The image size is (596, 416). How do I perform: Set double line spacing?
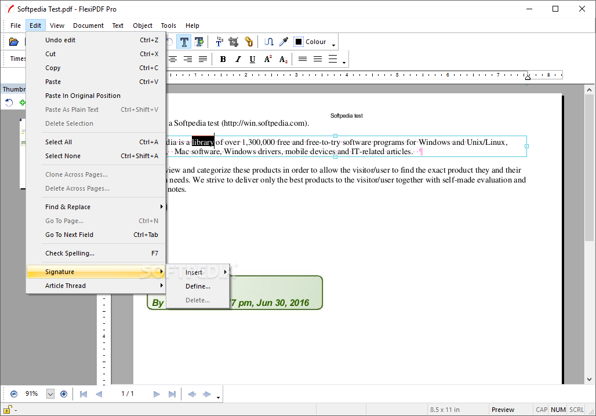click(x=333, y=59)
